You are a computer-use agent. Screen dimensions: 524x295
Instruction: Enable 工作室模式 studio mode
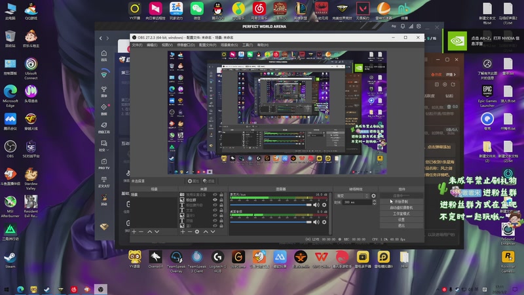(402, 214)
